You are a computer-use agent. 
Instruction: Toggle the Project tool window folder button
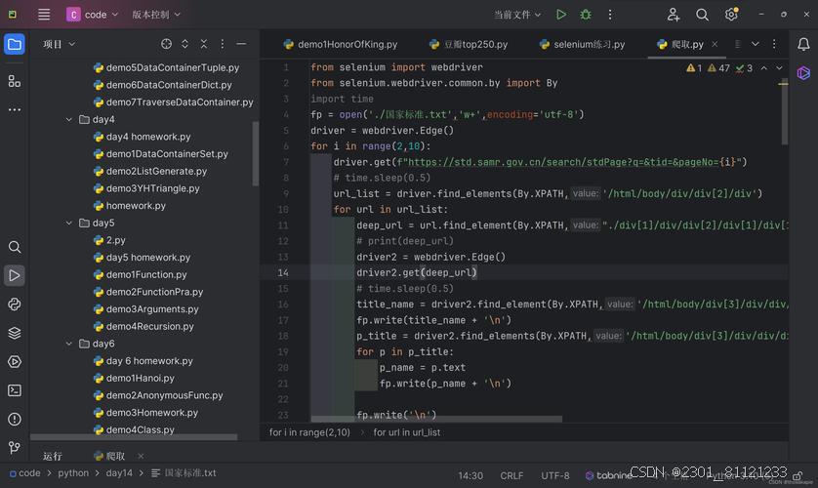[15, 44]
